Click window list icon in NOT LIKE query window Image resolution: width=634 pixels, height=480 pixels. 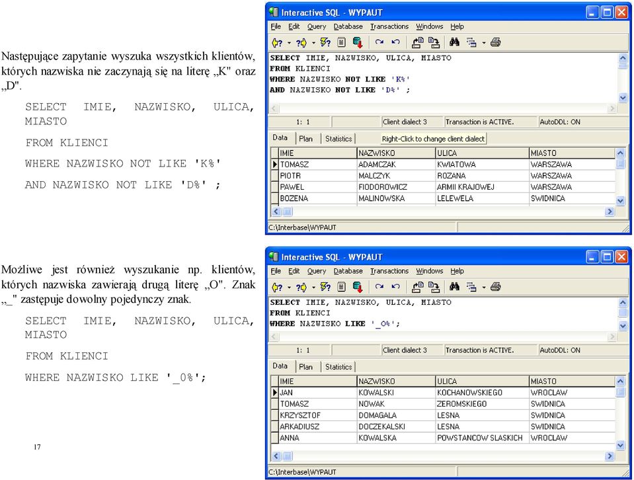471,42
